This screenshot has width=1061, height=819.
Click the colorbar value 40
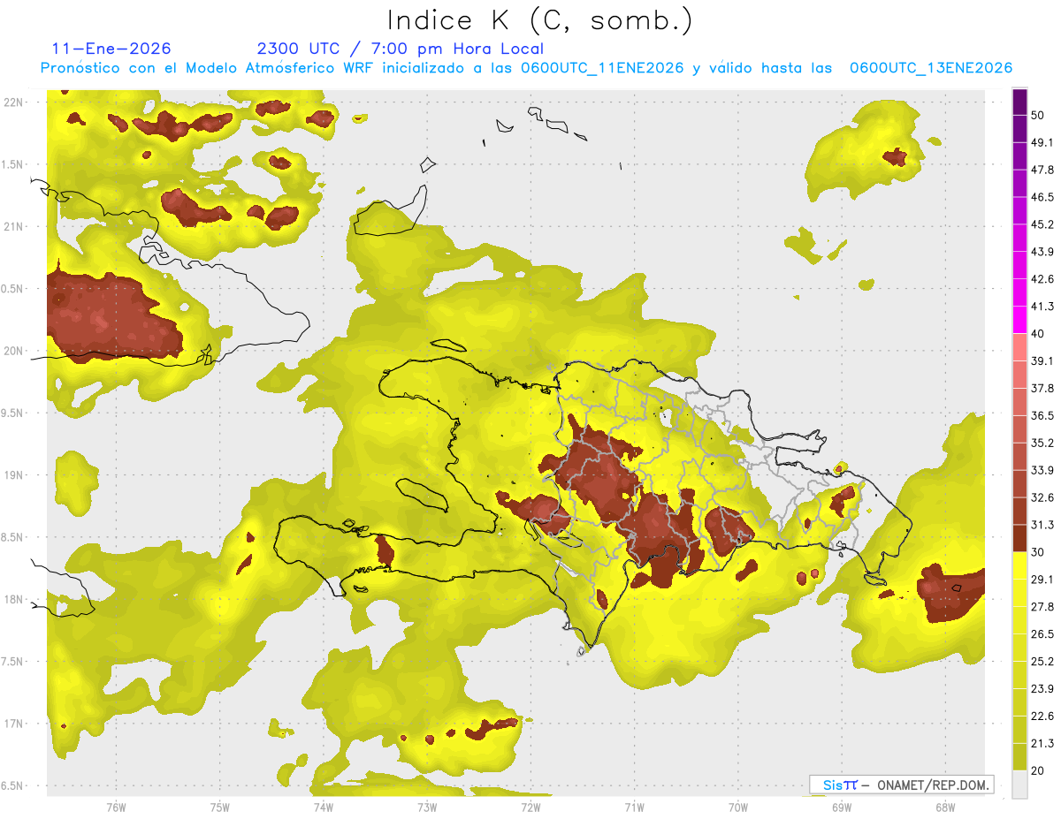point(1040,334)
